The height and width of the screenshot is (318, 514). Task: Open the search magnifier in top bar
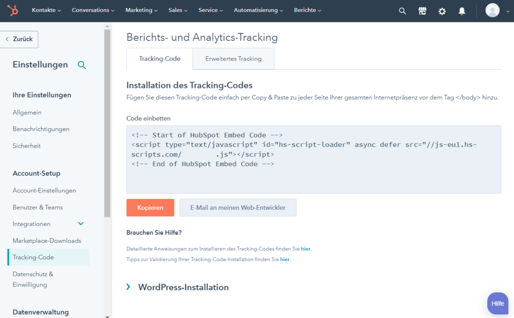402,11
